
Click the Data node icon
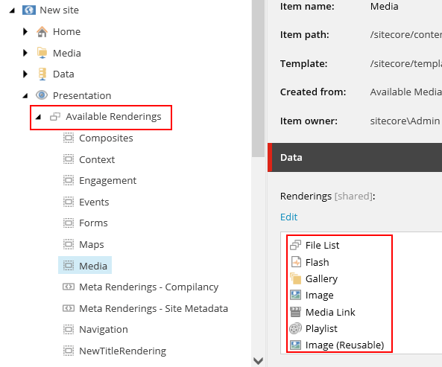pos(42,74)
